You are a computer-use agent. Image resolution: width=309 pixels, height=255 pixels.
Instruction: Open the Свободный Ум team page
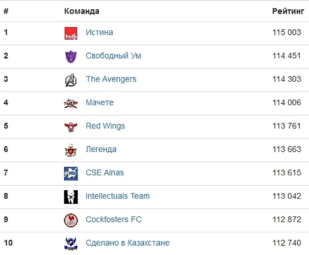pyautogui.click(x=113, y=56)
